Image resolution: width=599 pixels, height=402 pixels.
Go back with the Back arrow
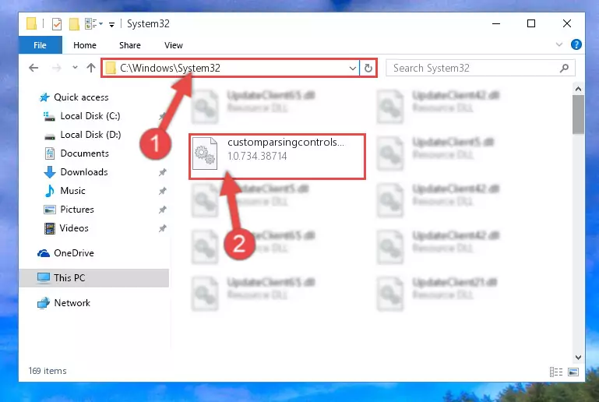click(x=33, y=68)
